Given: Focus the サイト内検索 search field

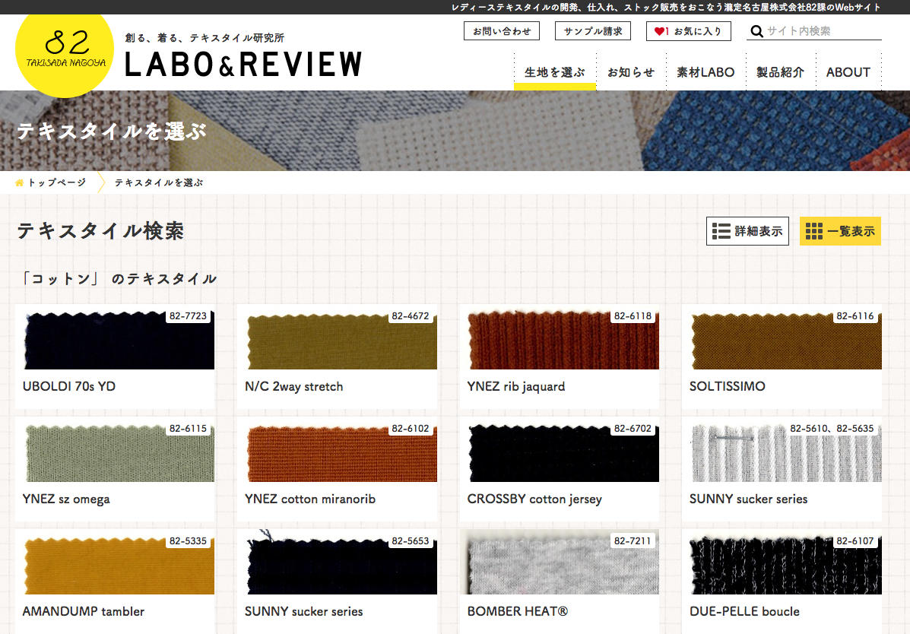Looking at the screenshot, I should (x=823, y=31).
